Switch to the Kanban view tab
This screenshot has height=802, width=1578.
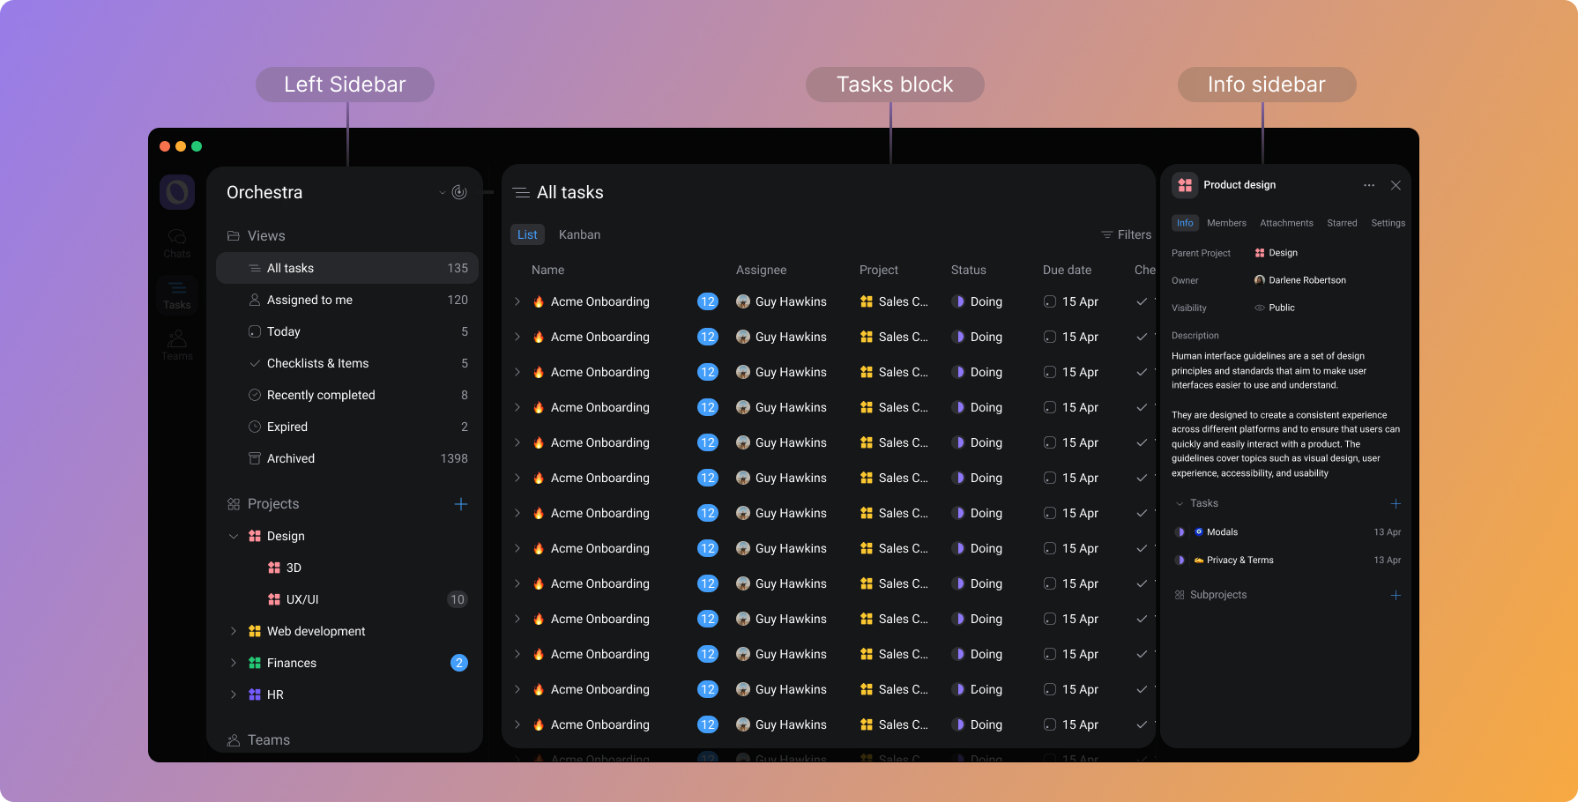579,234
